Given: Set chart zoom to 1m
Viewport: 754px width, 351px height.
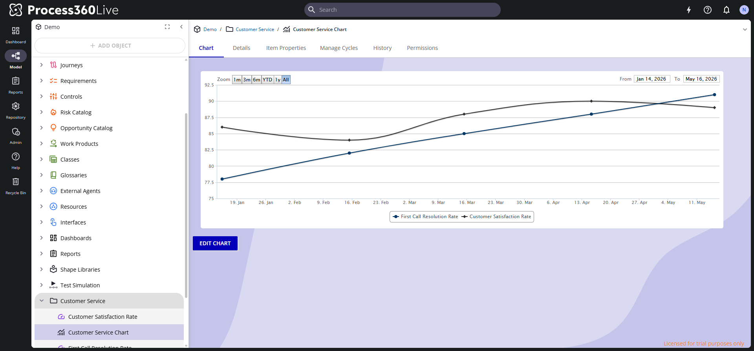Looking at the screenshot, I should pyautogui.click(x=237, y=79).
